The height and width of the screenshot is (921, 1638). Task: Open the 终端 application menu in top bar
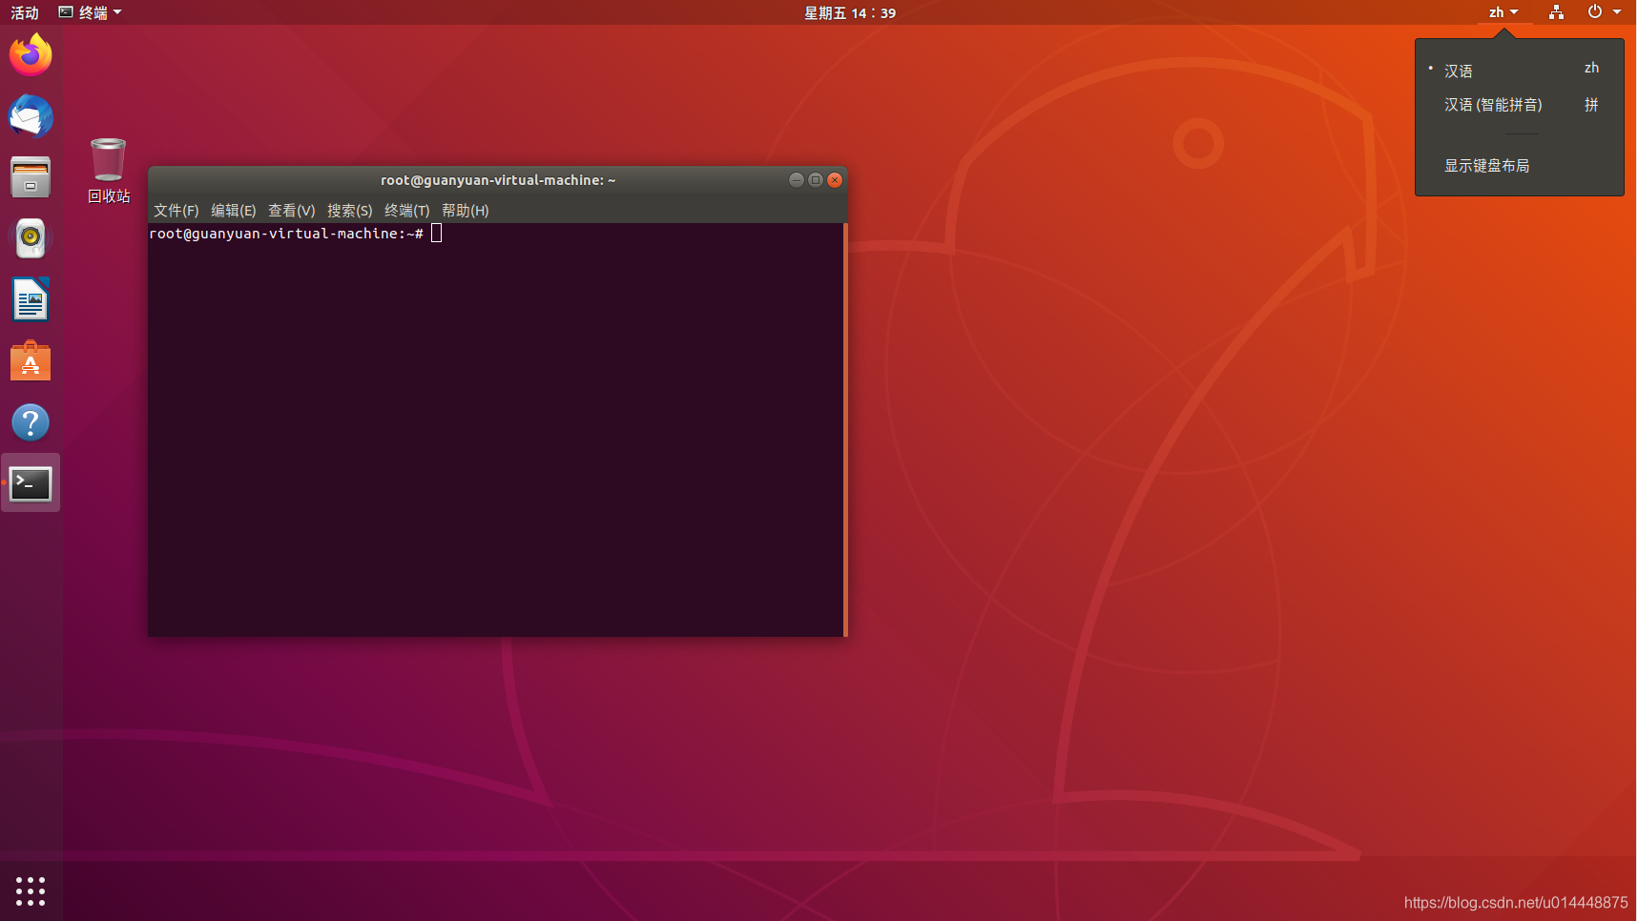(91, 12)
